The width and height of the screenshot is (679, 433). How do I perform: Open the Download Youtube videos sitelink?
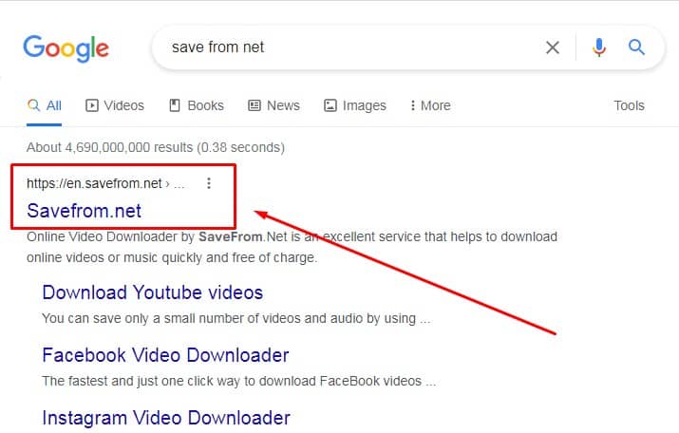[153, 292]
